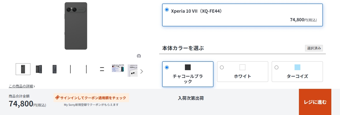
Task: Open the この商品の詳細 link
Action: [22, 86]
